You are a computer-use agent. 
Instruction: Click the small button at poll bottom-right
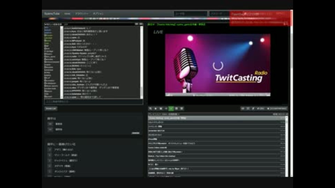click(136, 133)
